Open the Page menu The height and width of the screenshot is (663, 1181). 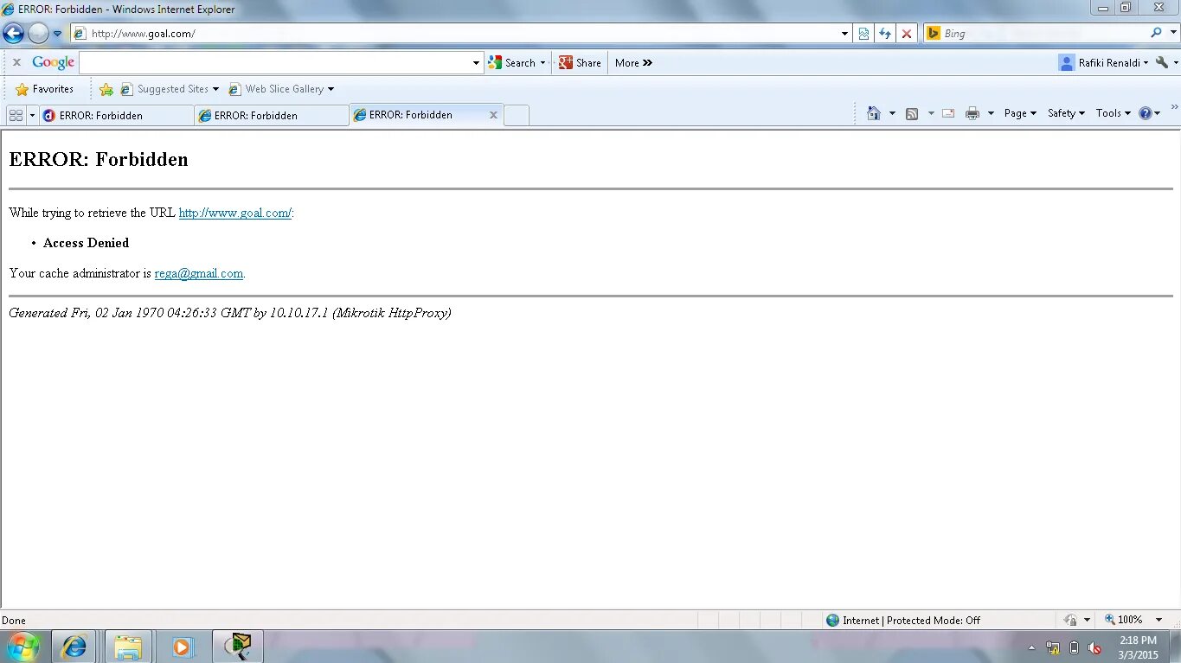(1020, 113)
